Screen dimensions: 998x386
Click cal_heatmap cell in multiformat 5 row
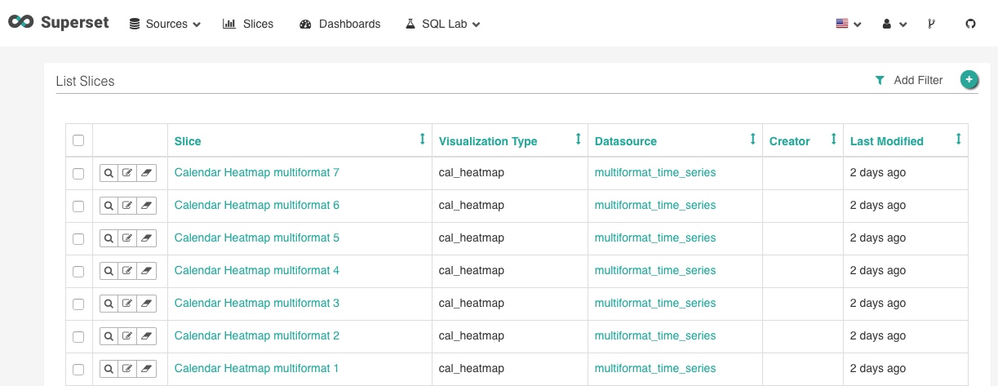(x=472, y=237)
